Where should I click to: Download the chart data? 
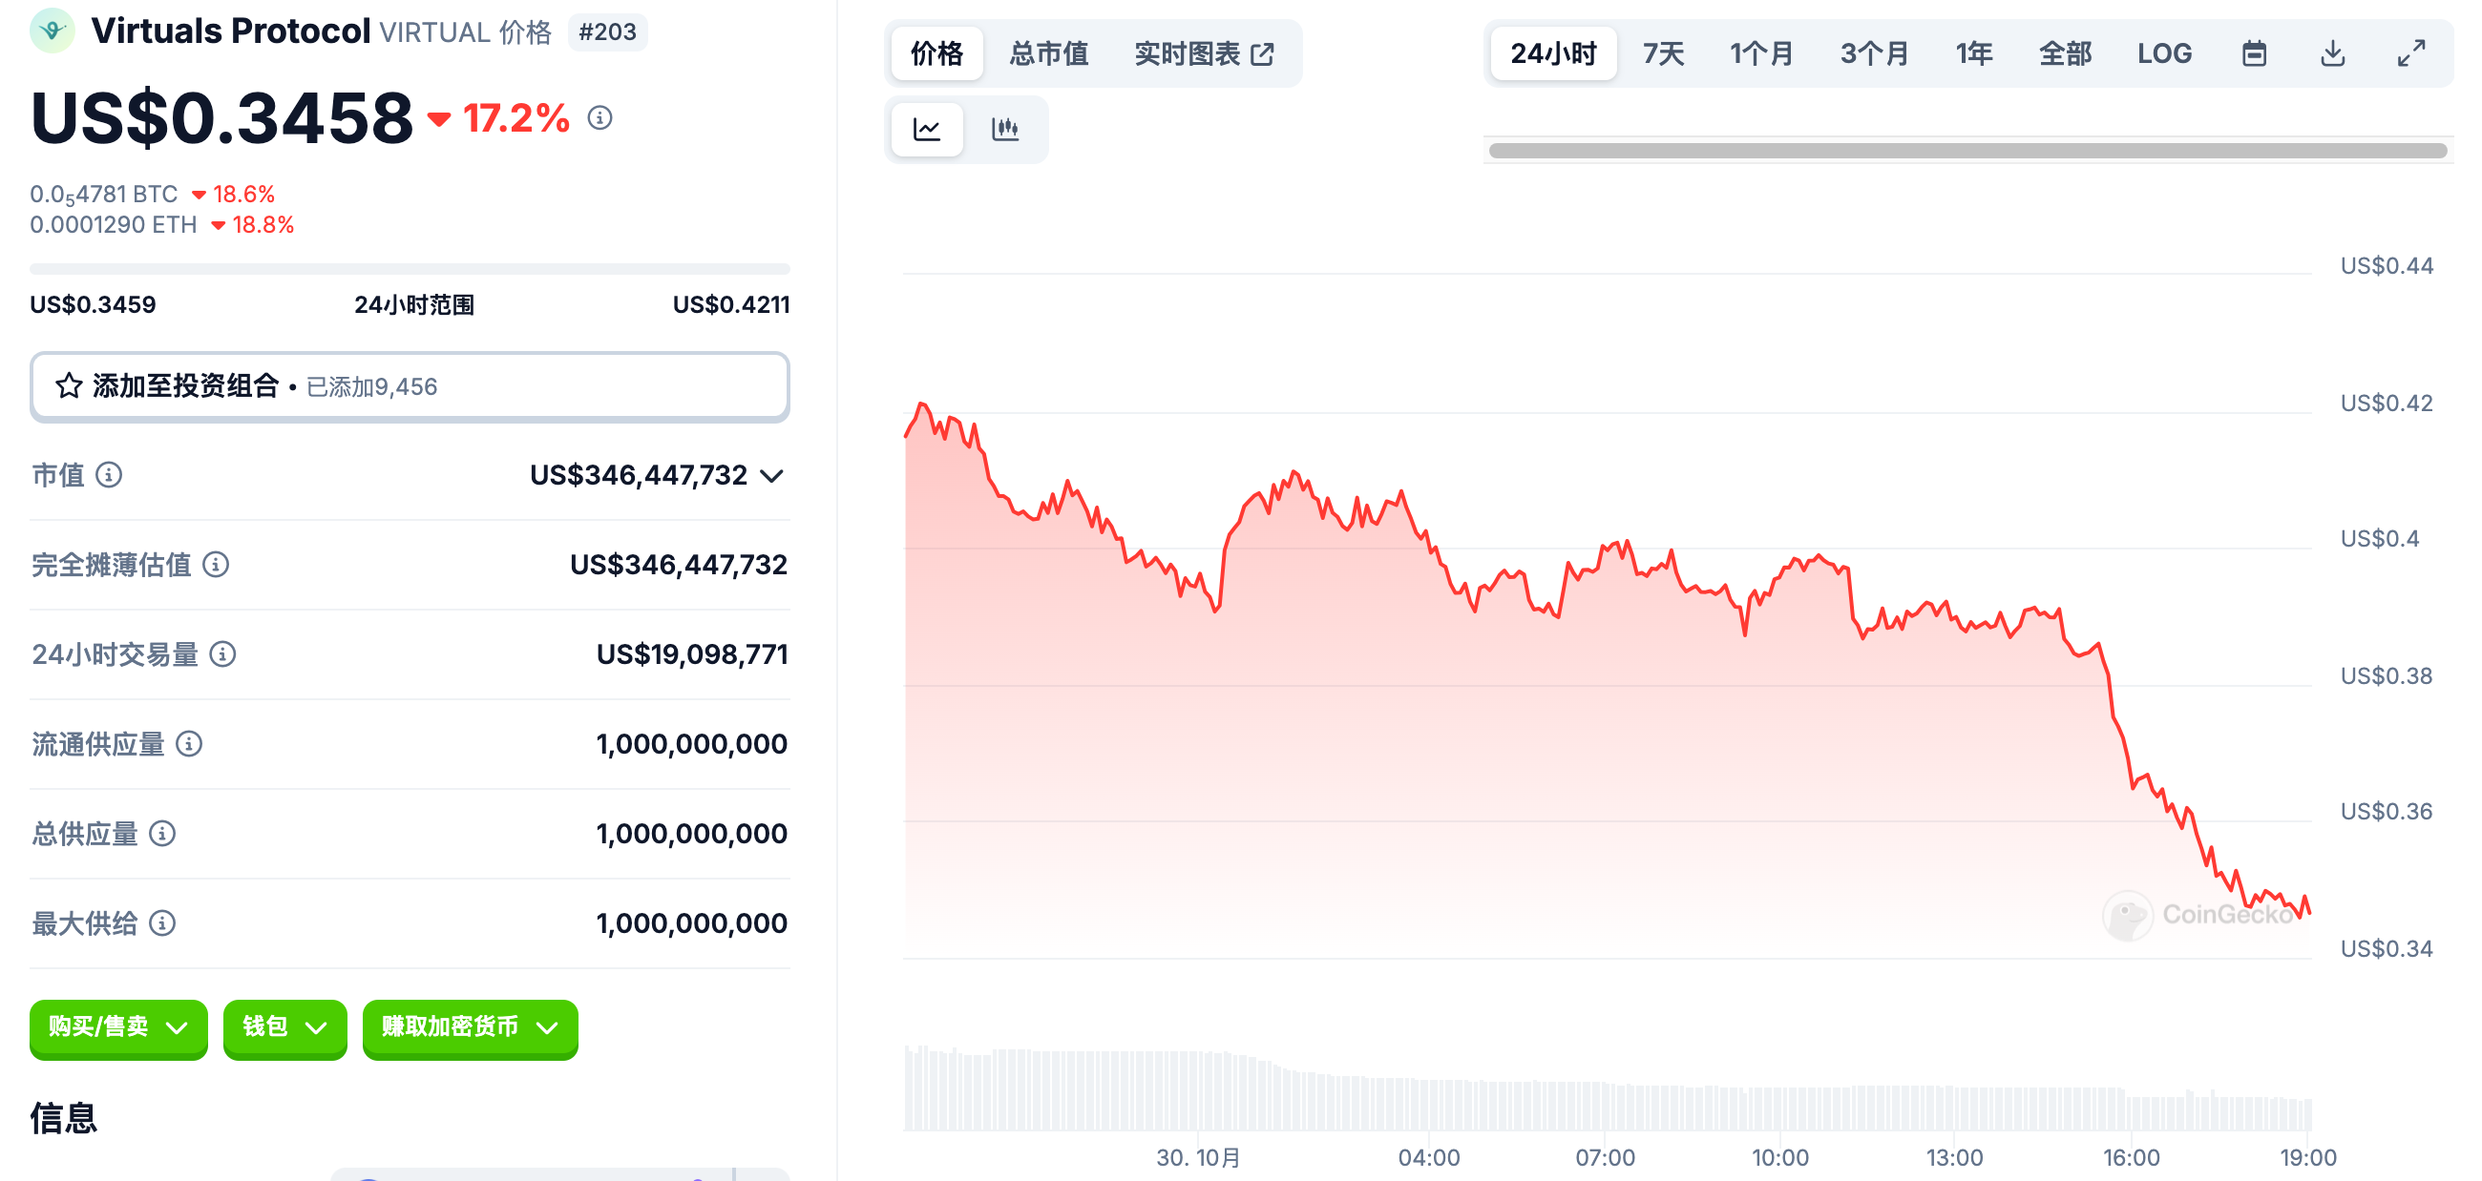(x=2333, y=54)
